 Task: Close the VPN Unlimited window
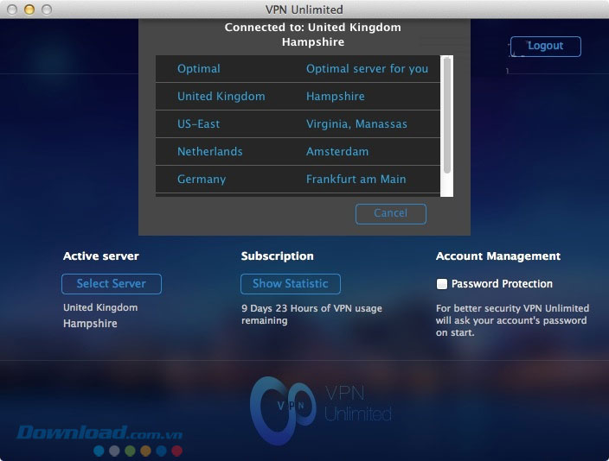click(x=12, y=9)
